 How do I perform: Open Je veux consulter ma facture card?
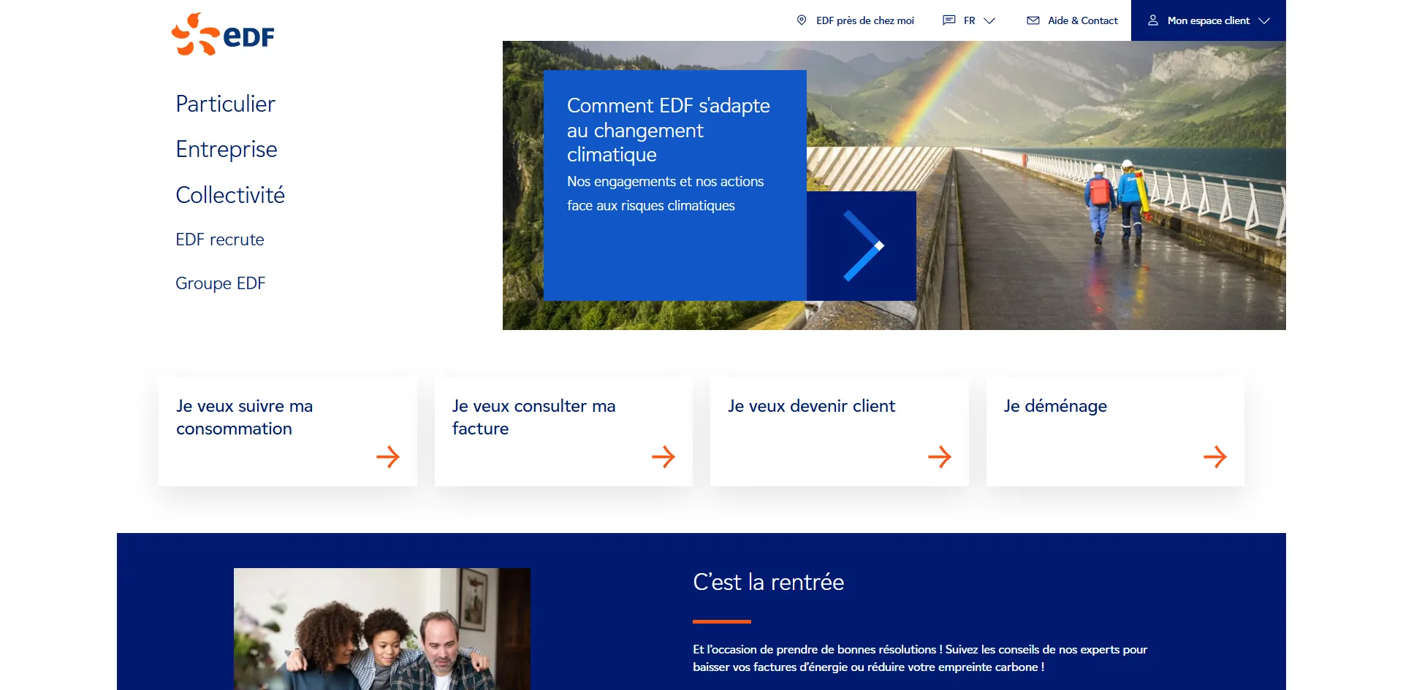click(563, 432)
